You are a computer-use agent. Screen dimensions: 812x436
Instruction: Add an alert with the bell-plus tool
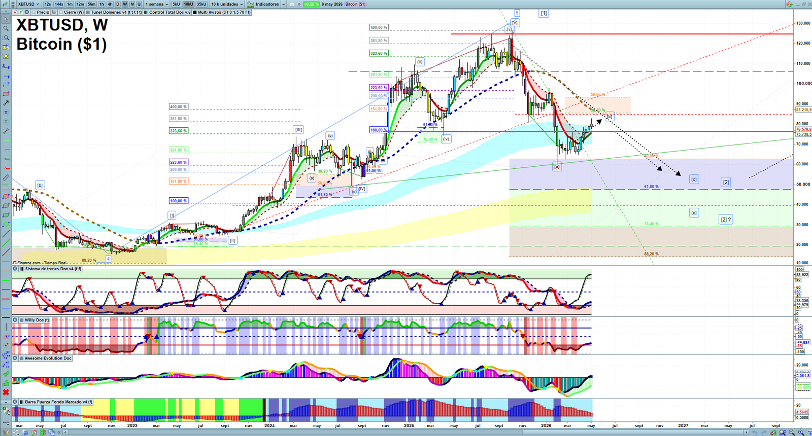click(6, 47)
